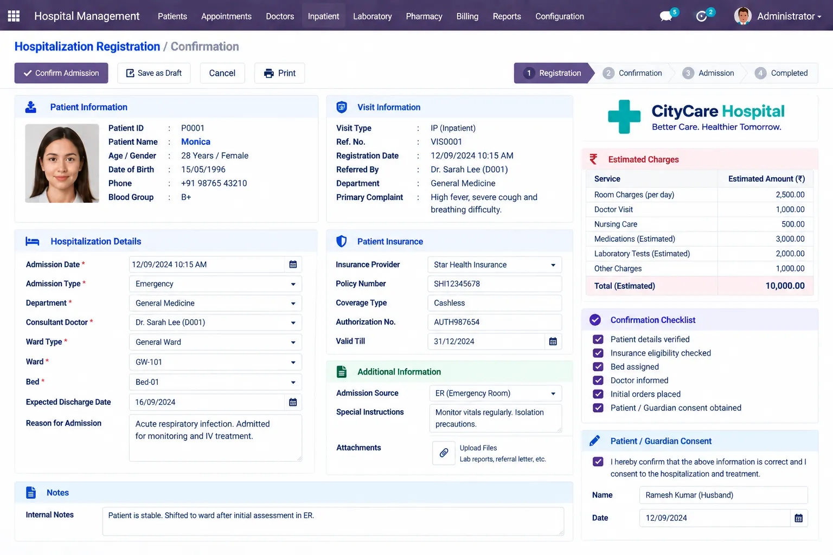833x555 pixels.
Task: Open Expected Discharge Date calendar icon
Action: coord(293,402)
